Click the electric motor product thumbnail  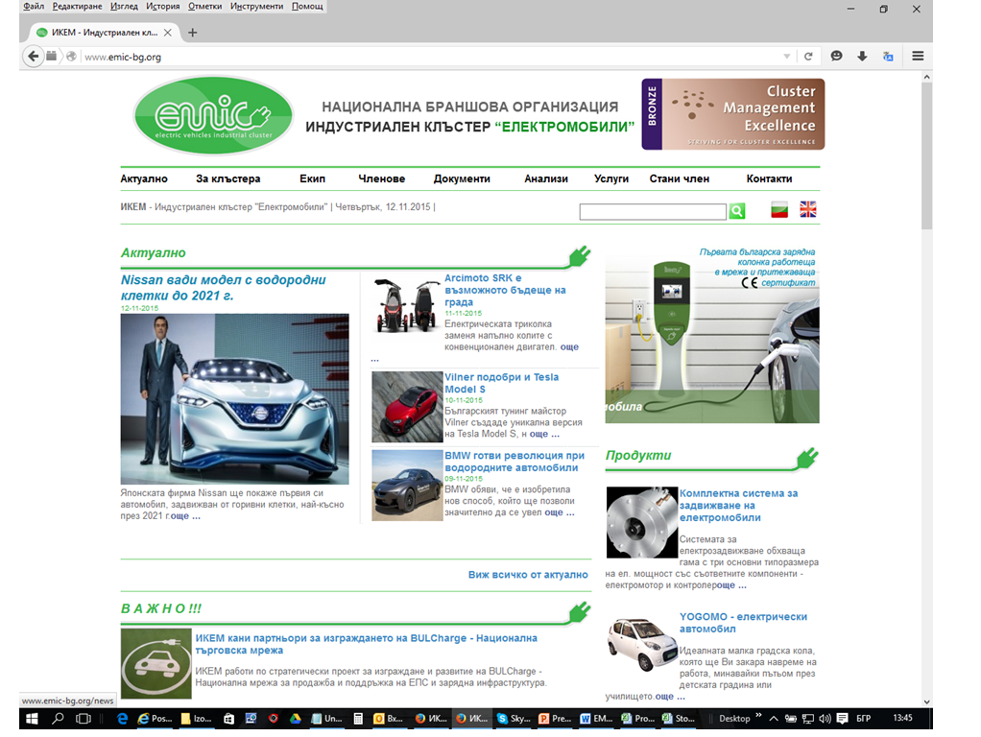(642, 522)
